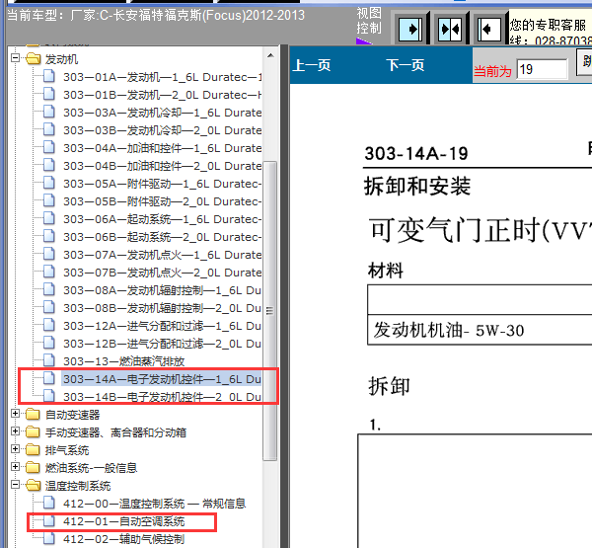Click tree panel scroll-up arrow
Screen dimensions: 592x548
[x=270, y=55]
